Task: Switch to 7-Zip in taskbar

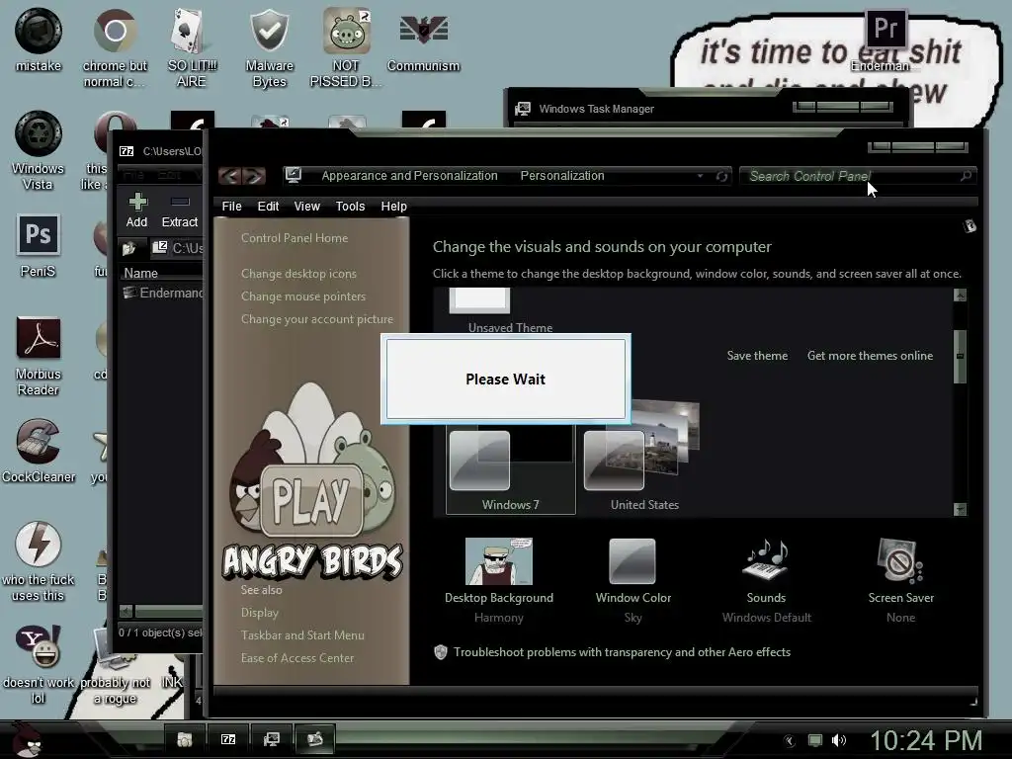Action: click(x=228, y=739)
